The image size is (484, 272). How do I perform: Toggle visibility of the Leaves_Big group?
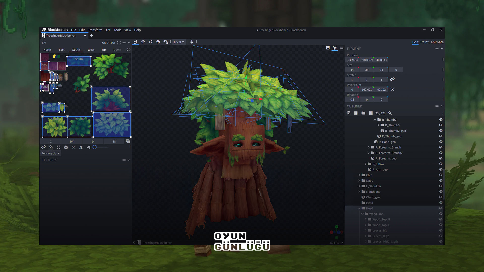pyautogui.click(x=440, y=230)
